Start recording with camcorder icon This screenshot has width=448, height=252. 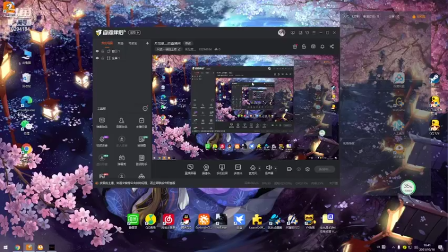pyautogui.click(x=289, y=169)
